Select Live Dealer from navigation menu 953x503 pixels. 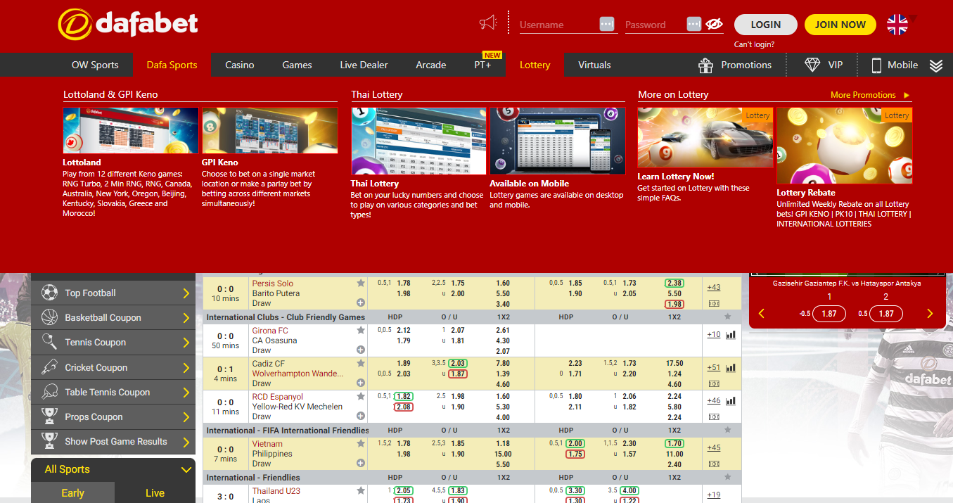tap(364, 65)
